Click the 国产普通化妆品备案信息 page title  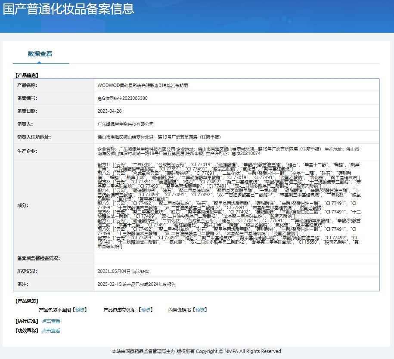68,9
